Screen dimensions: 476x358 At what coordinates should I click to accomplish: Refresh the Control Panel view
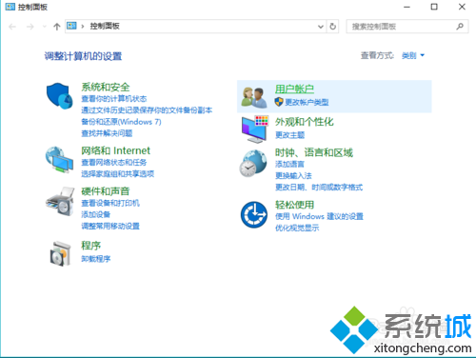point(332,27)
